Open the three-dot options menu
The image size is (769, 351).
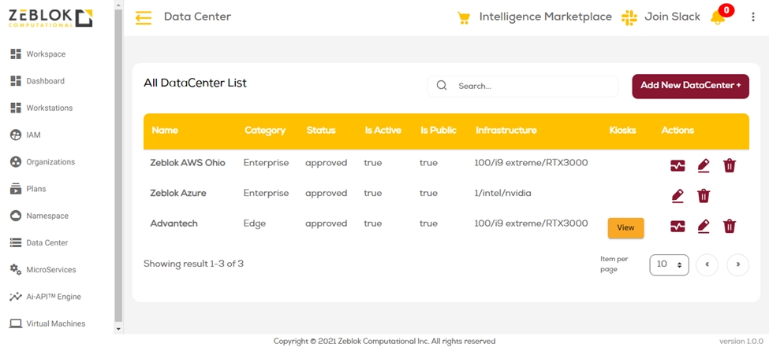[x=753, y=17]
